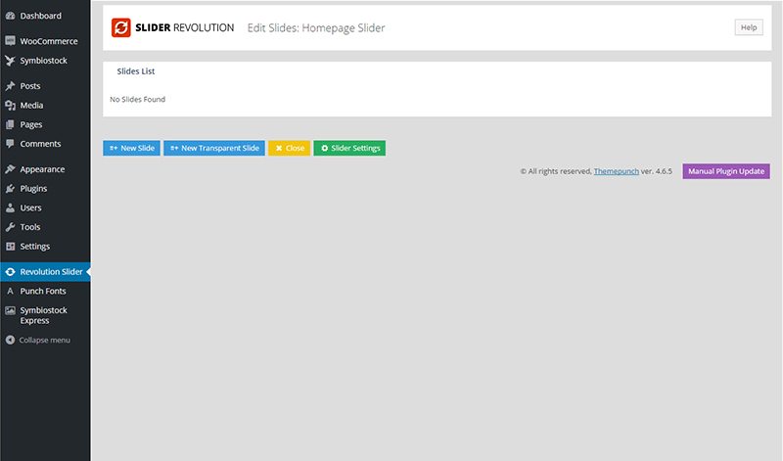Open the Settings menu label

click(x=35, y=247)
